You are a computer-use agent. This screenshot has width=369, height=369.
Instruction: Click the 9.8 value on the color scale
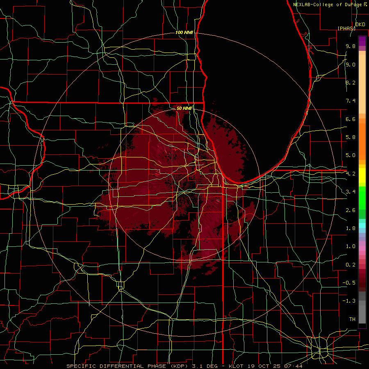click(x=351, y=46)
